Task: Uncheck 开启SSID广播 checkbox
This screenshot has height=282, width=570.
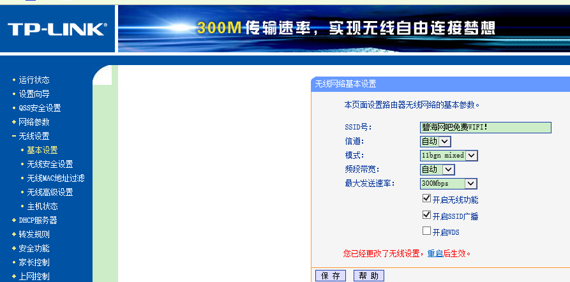Action: [426, 216]
